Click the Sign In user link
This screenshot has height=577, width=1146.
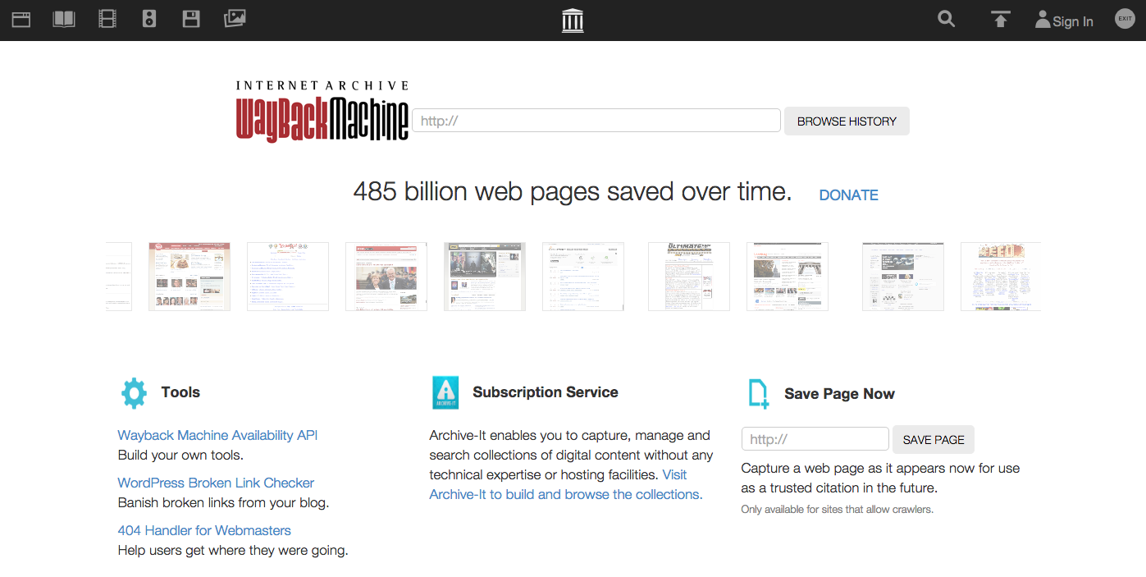point(1064,21)
